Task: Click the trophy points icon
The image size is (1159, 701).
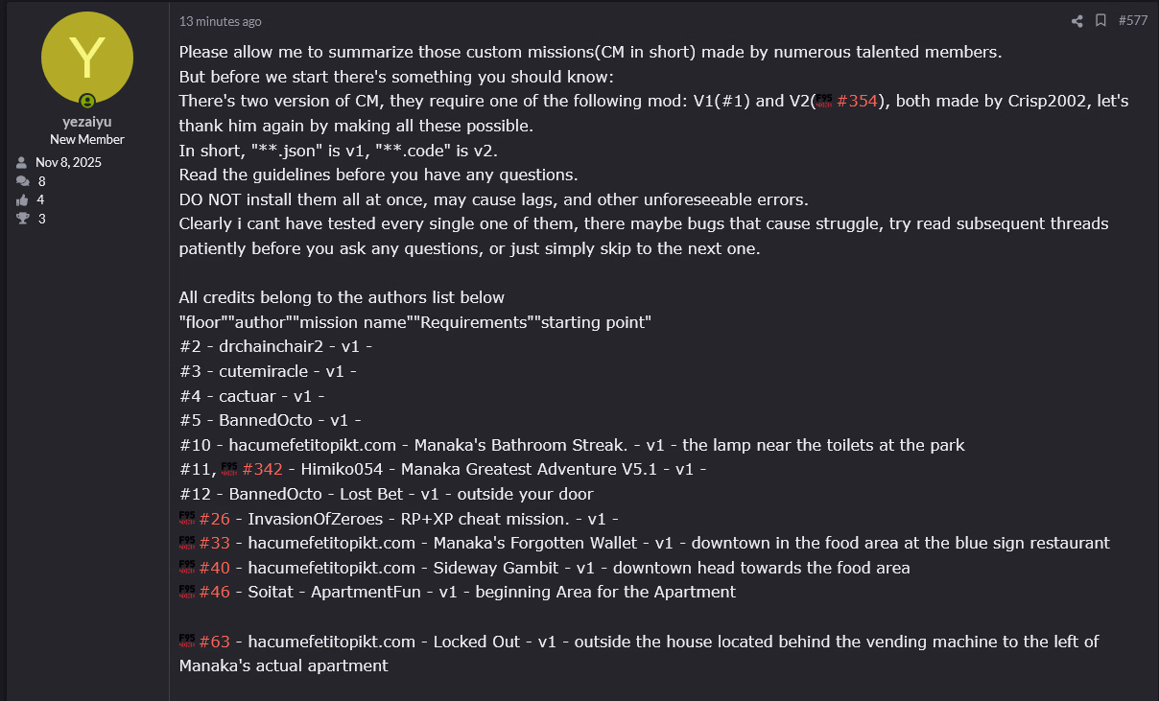Action: tap(22, 219)
